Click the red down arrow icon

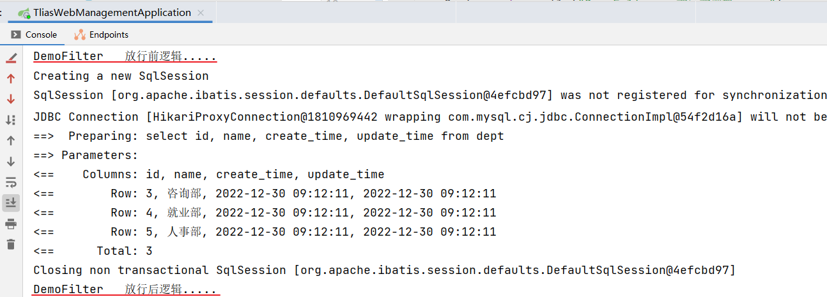(x=11, y=99)
